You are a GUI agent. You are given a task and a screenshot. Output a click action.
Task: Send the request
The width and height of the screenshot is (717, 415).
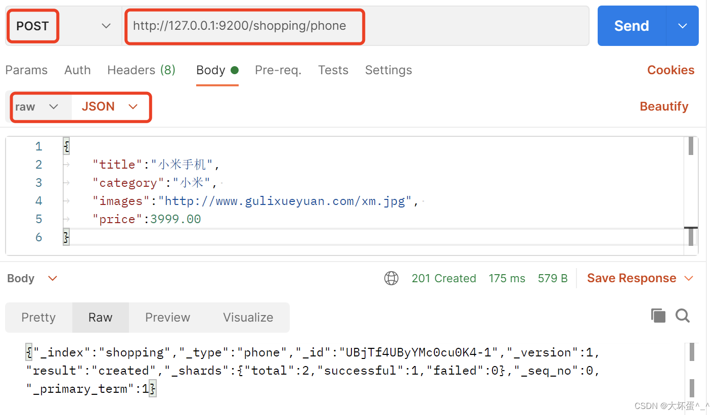pyautogui.click(x=632, y=26)
